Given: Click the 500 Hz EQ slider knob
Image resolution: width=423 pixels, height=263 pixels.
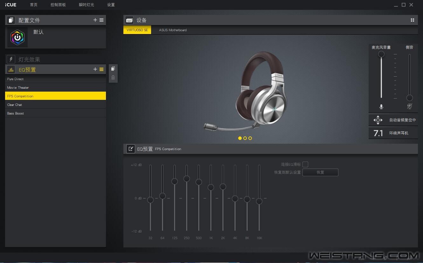Looking at the screenshot, I should [199, 182].
